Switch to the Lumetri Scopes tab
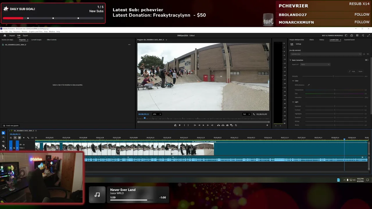Viewport: 372px width, 209px height. (36, 40)
